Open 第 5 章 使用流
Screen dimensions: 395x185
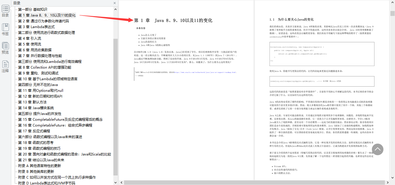click(29, 44)
